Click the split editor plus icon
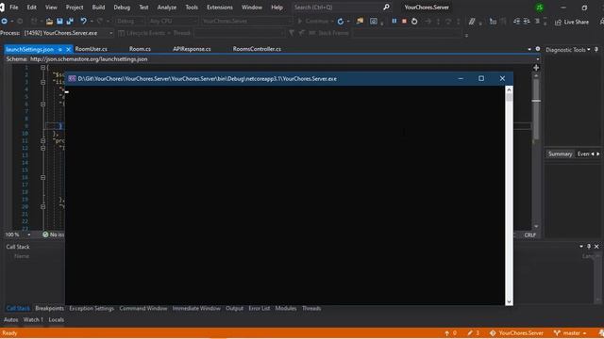This screenshot has width=604, height=339. (x=536, y=68)
